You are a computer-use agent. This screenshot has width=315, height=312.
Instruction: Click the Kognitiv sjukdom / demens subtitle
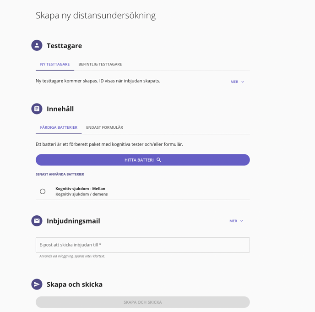tap(81, 194)
